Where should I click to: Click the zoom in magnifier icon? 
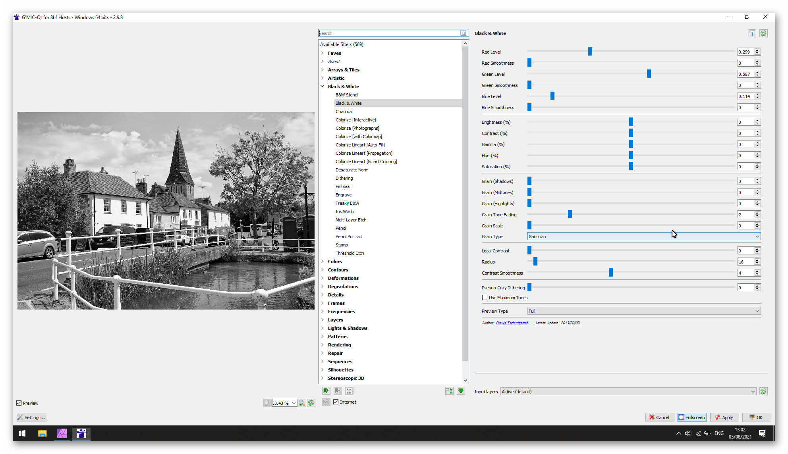click(302, 403)
